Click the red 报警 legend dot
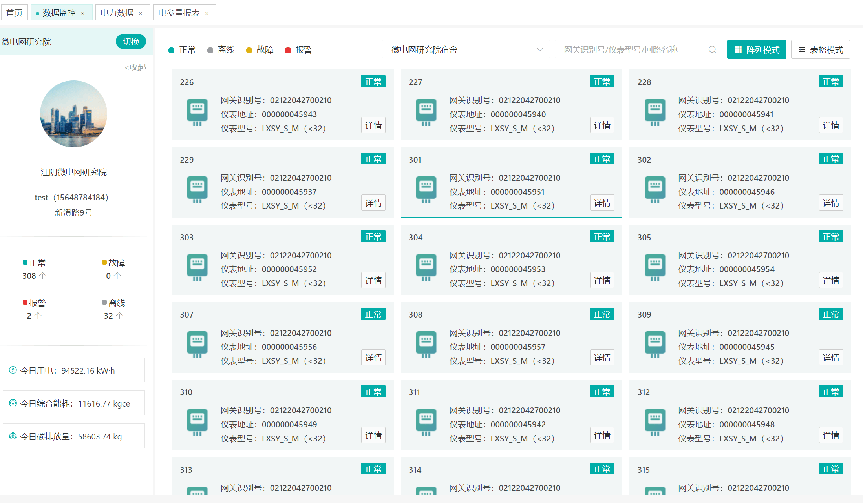The image size is (863, 503). tap(288, 50)
